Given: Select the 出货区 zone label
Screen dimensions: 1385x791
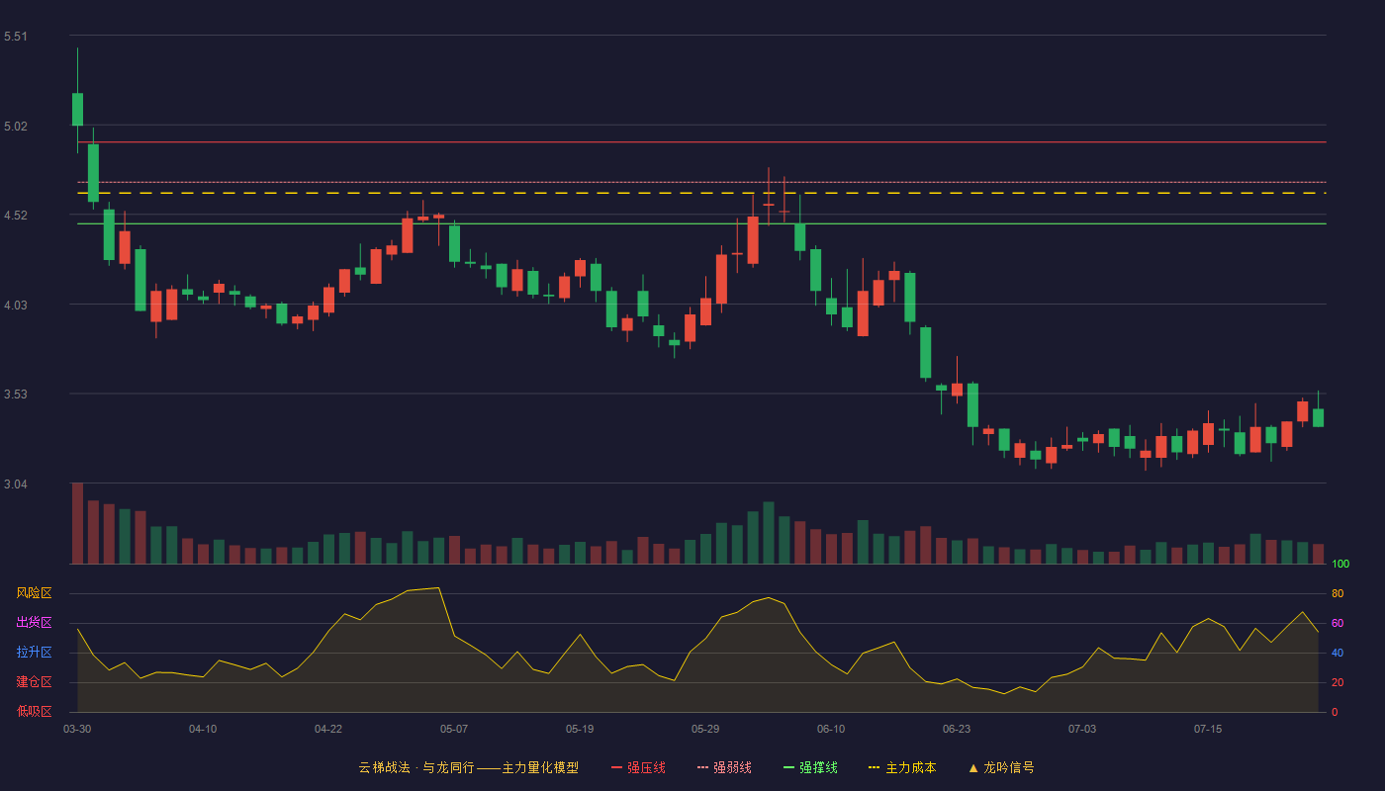Looking at the screenshot, I should 34,623.
